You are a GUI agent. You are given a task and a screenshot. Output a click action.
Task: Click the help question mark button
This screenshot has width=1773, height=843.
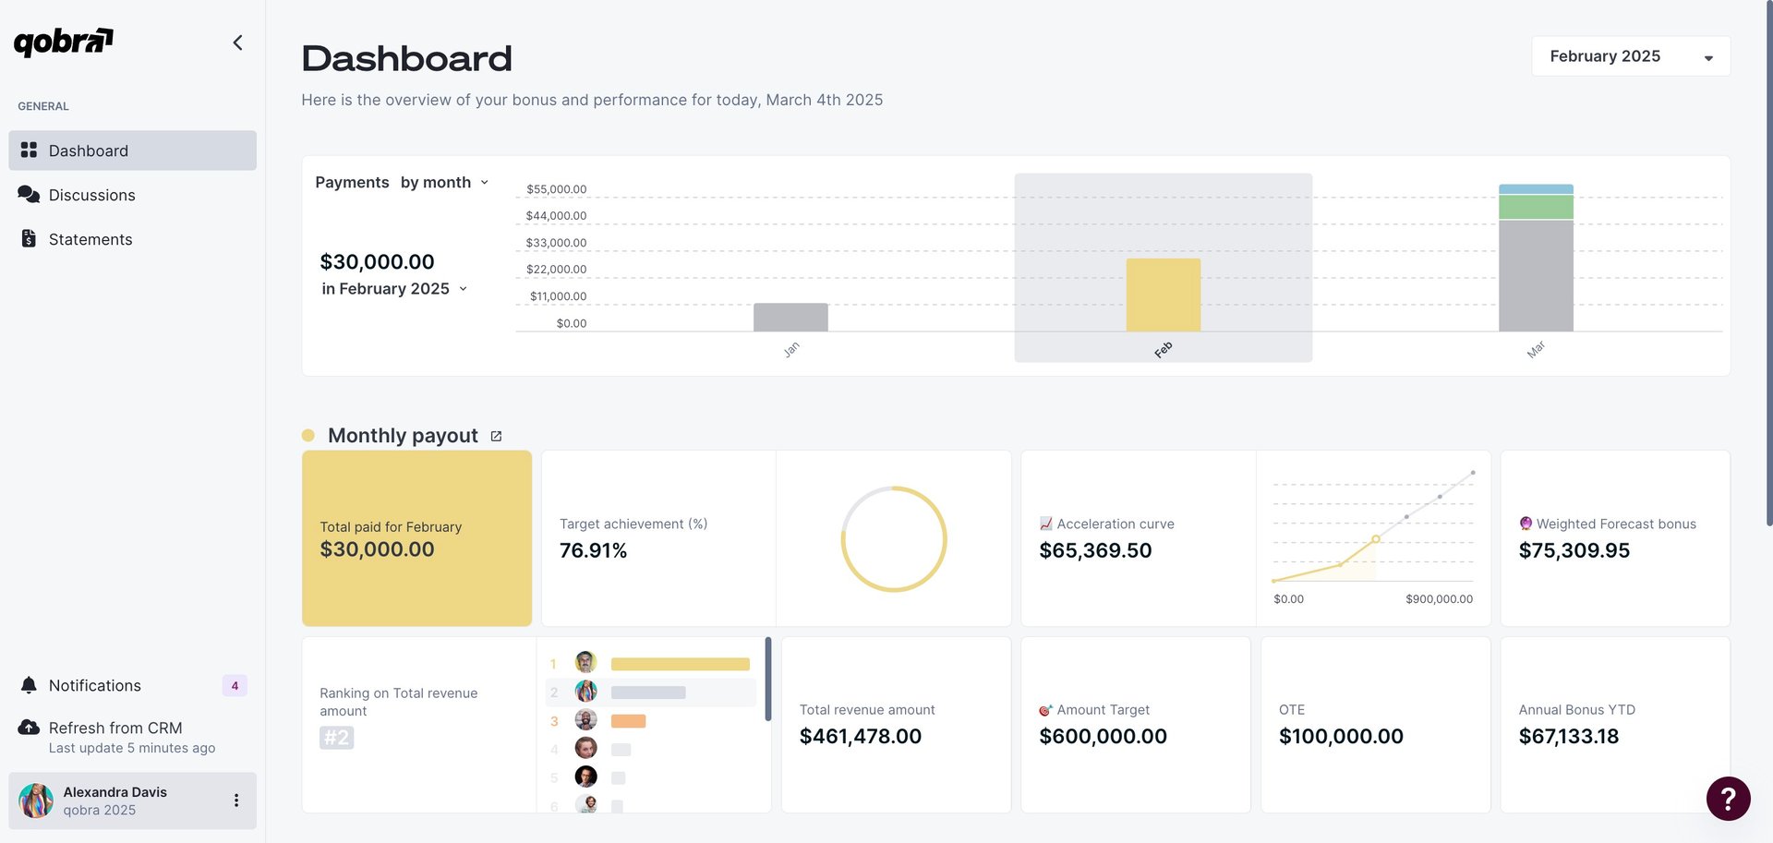point(1728,798)
